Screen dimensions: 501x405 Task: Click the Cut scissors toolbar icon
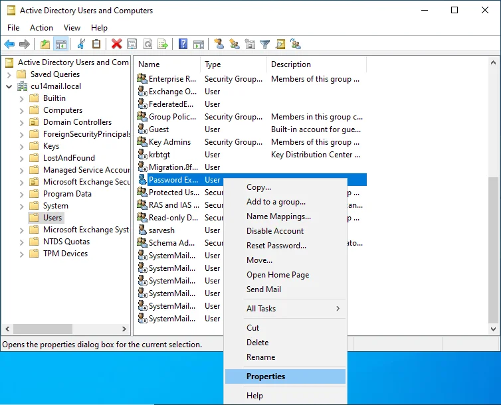(x=81, y=44)
